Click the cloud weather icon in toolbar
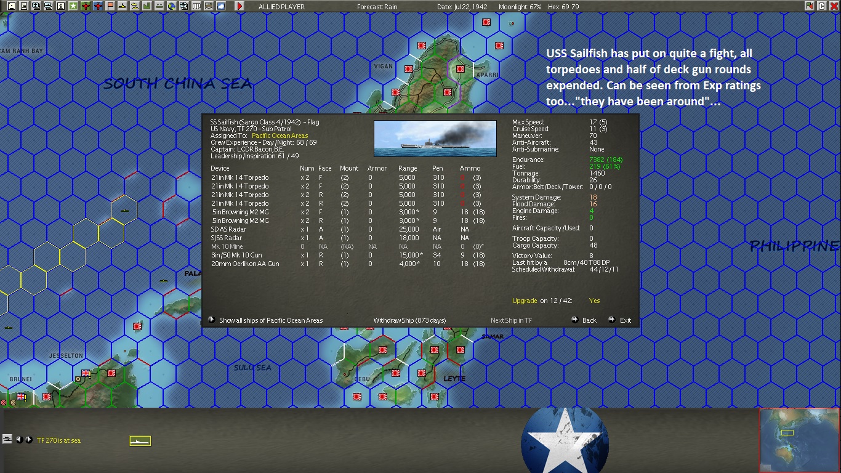 tap(221, 6)
